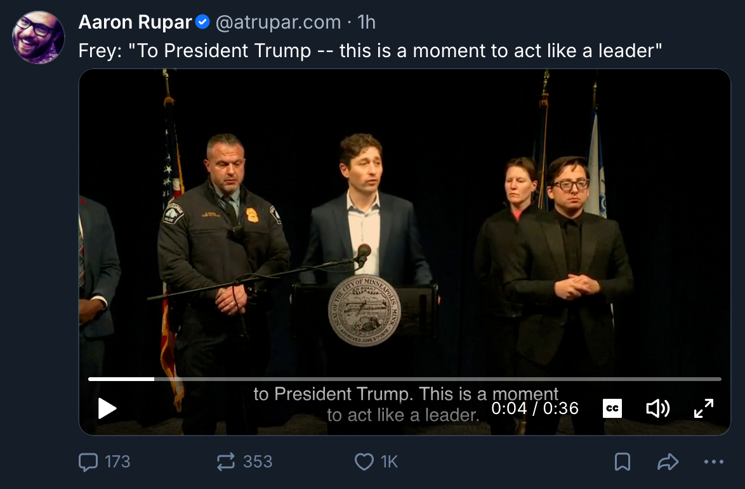
Task: Click the reply speech bubble icon
Action: click(x=88, y=462)
